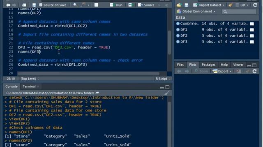The height and width of the screenshot is (147, 263).
Task: Source the script with Source button
Action: point(146,5)
